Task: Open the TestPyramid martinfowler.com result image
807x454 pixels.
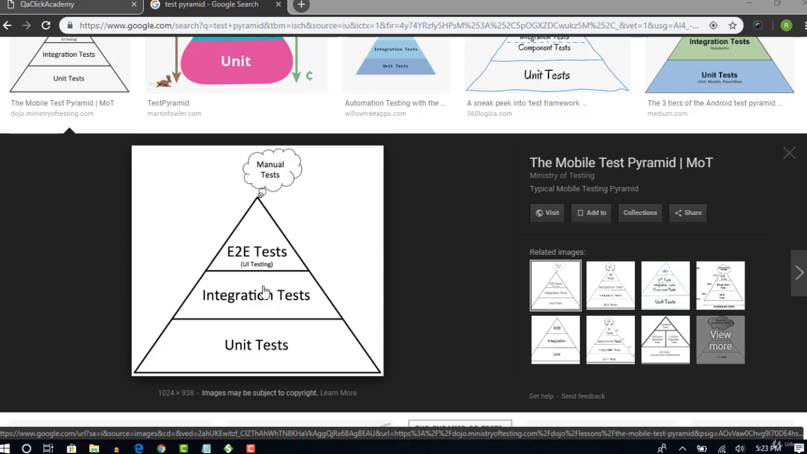Action: click(236, 65)
